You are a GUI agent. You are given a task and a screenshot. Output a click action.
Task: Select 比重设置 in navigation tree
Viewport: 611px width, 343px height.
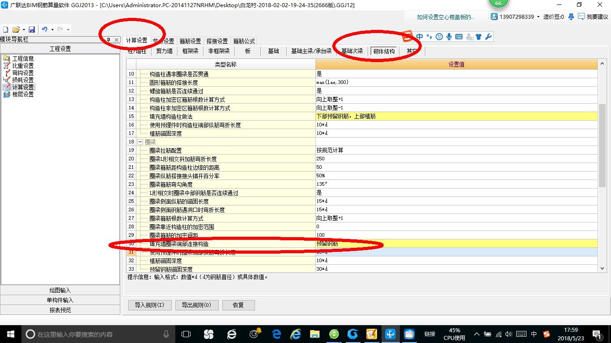(23, 66)
